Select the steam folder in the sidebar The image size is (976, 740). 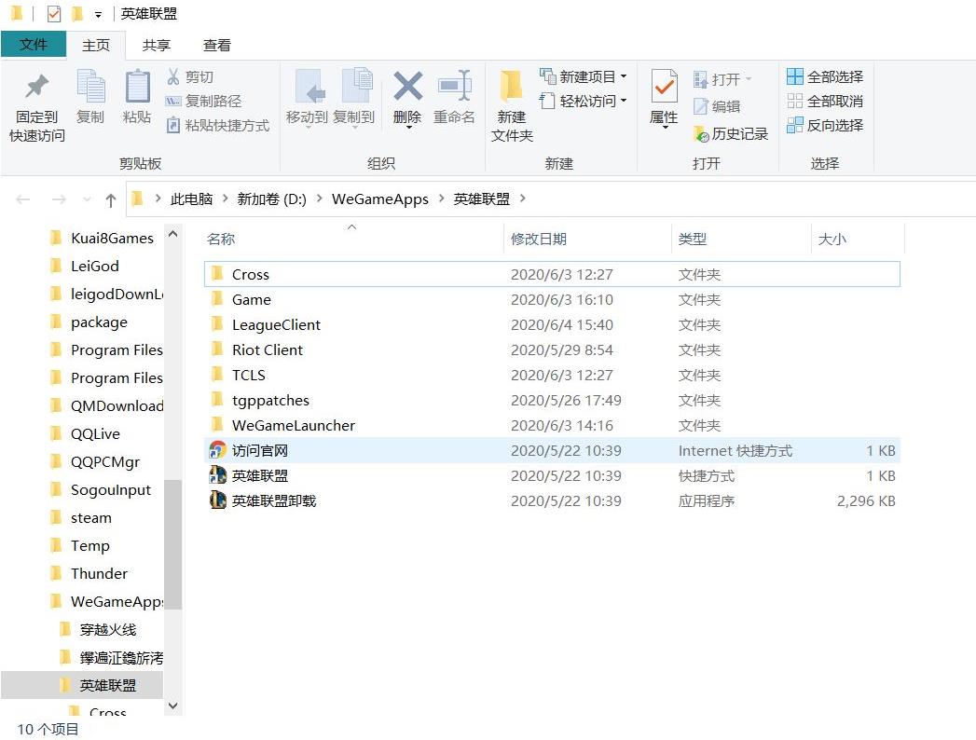(x=91, y=517)
